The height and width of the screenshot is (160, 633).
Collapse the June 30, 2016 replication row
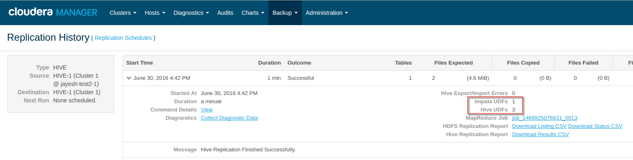click(x=129, y=78)
